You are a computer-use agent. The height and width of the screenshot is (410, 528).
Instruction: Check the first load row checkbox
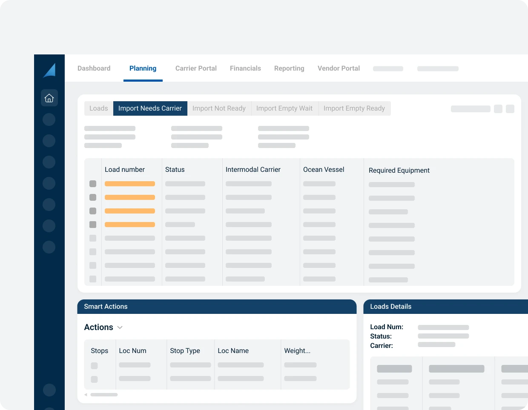(x=93, y=184)
